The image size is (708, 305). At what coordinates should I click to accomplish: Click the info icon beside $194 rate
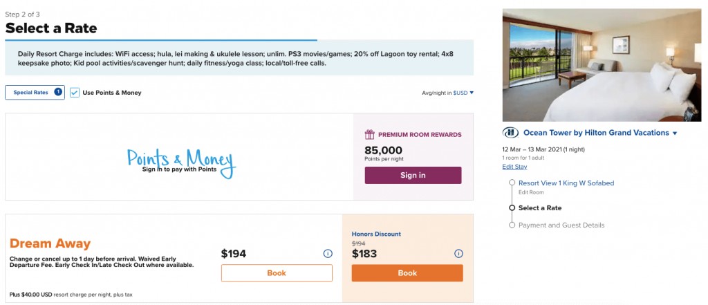328,254
